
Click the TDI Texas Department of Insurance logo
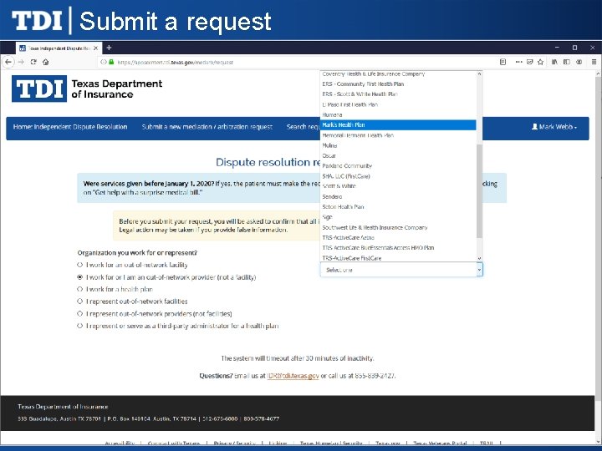[87, 89]
